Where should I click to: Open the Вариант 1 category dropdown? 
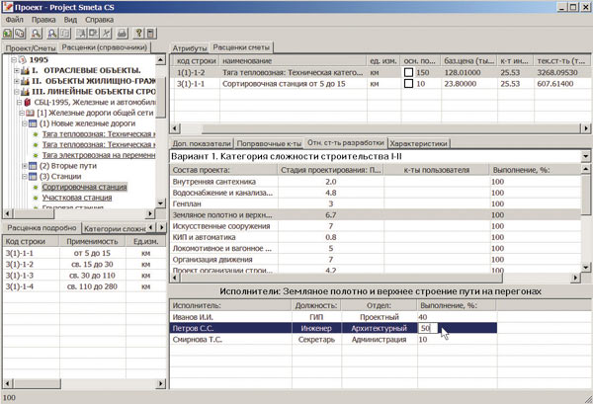[586, 156]
